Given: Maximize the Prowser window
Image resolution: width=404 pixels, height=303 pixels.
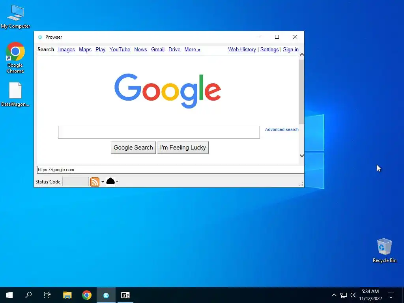Looking at the screenshot, I should click(x=277, y=37).
